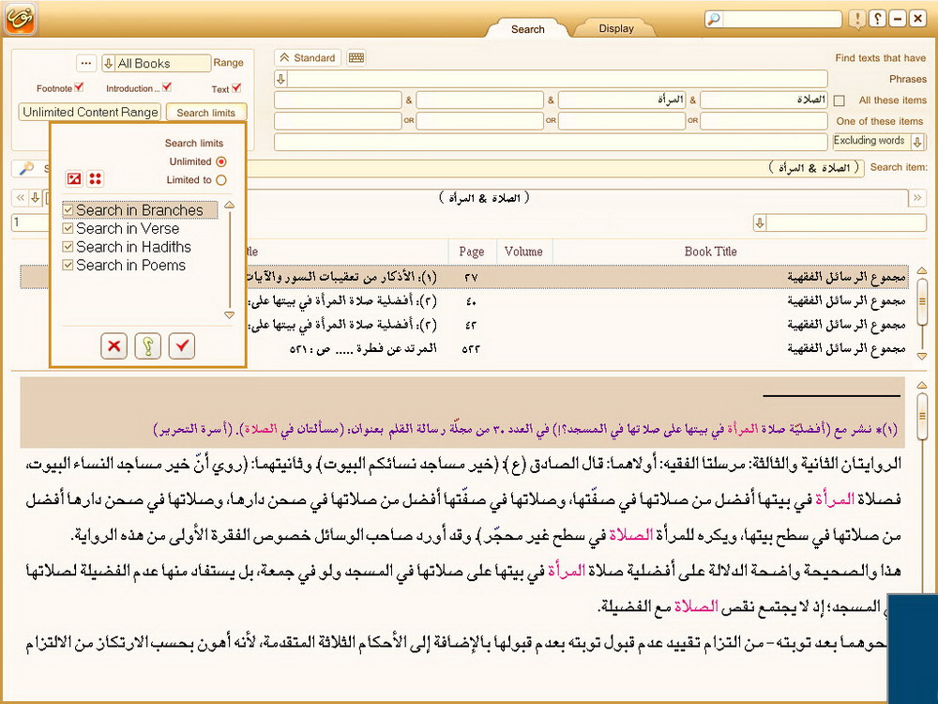Viewport: 938px width, 704px height.
Task: Click the ellipsis button beside All Books
Action: click(x=86, y=63)
